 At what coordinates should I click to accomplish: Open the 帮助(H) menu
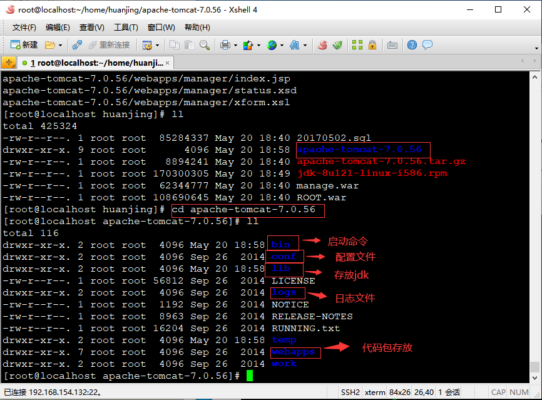tap(197, 28)
